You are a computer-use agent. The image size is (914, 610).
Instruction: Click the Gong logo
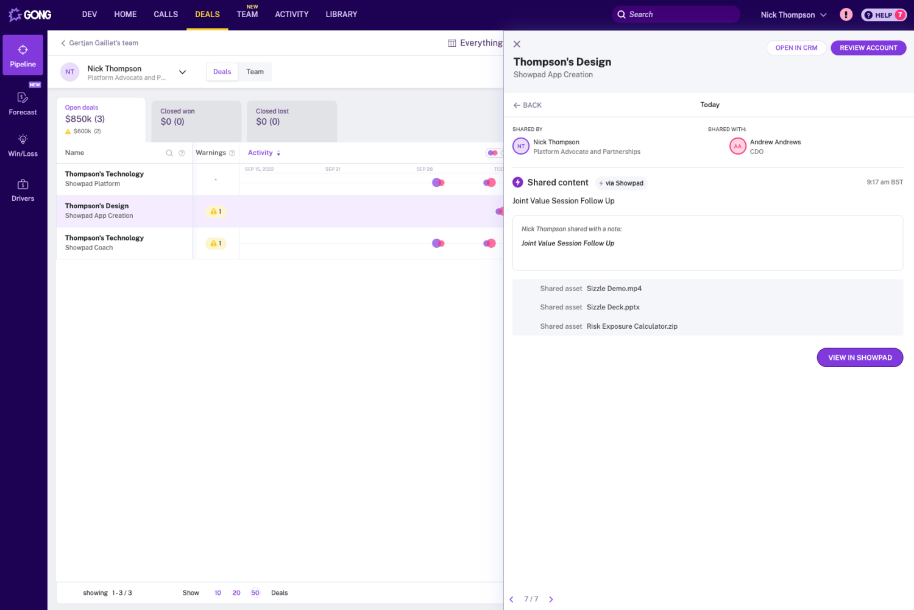click(30, 15)
